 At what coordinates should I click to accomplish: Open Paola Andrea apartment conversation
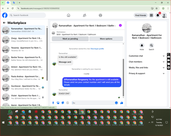23,78
